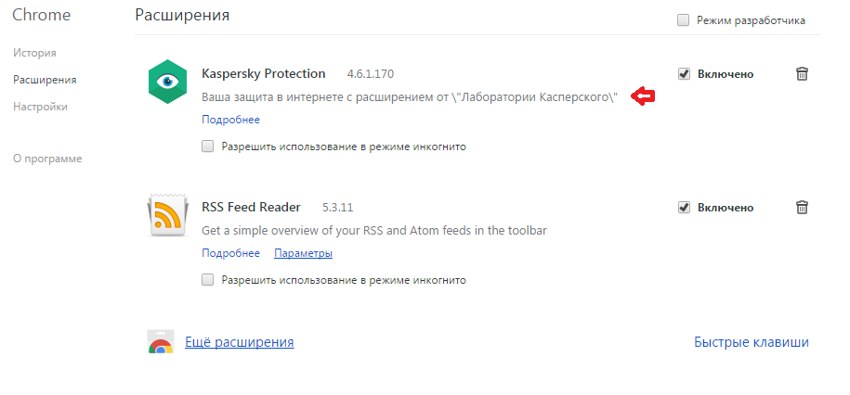Uncheck "Включено" for RSS Feed Reader
The image size is (850, 395).
pyautogui.click(x=684, y=208)
